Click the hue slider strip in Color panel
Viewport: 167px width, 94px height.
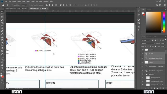(x=164, y=22)
